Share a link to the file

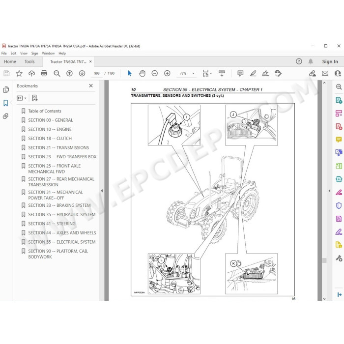pos(313,73)
